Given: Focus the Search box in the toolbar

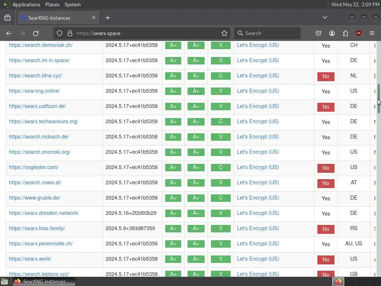Looking at the screenshot, I should point(267,33).
